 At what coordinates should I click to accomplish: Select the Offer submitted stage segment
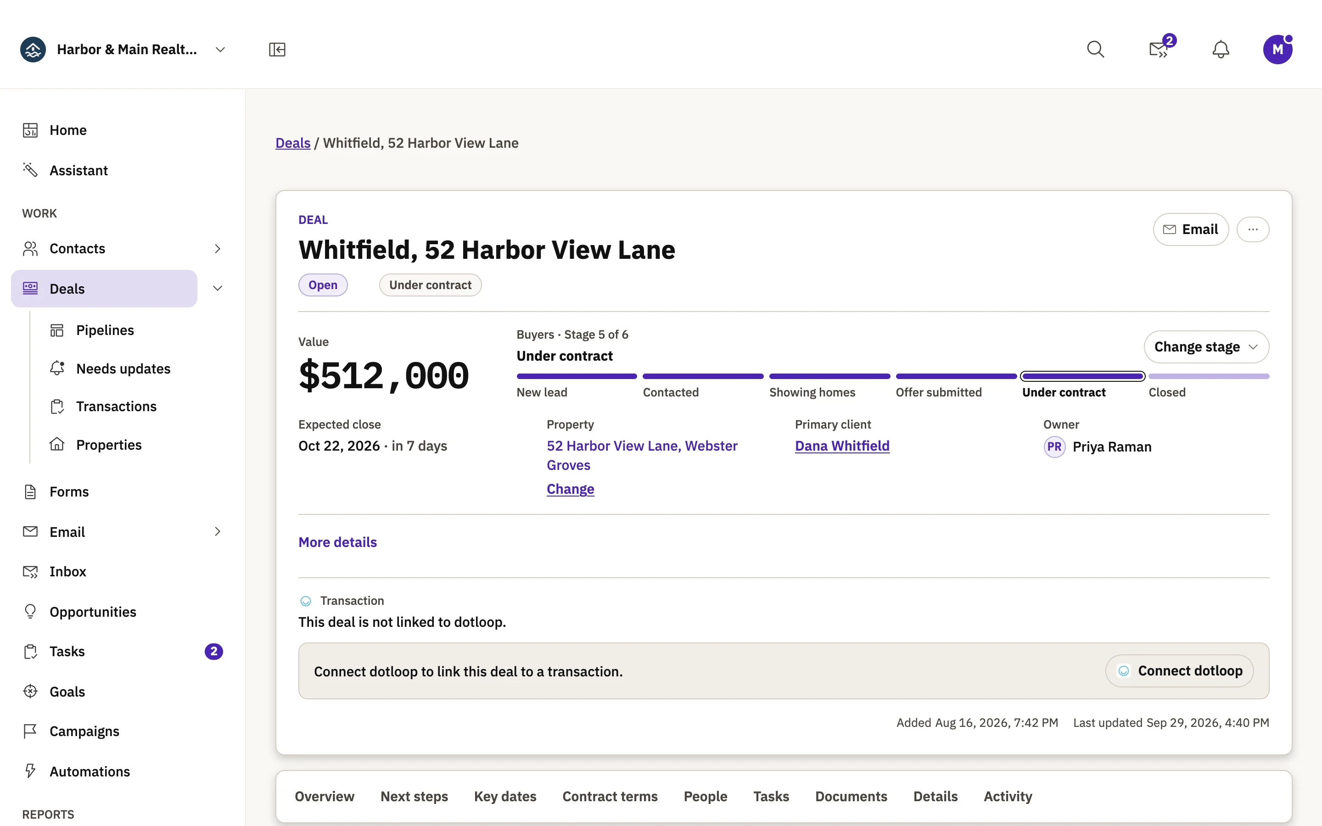point(956,376)
